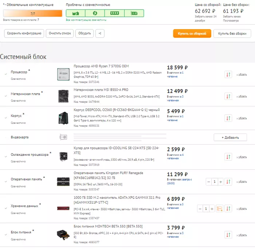Expand the Оперативная память row chevron
The width and height of the screenshot is (255, 249).
pos(5,181)
